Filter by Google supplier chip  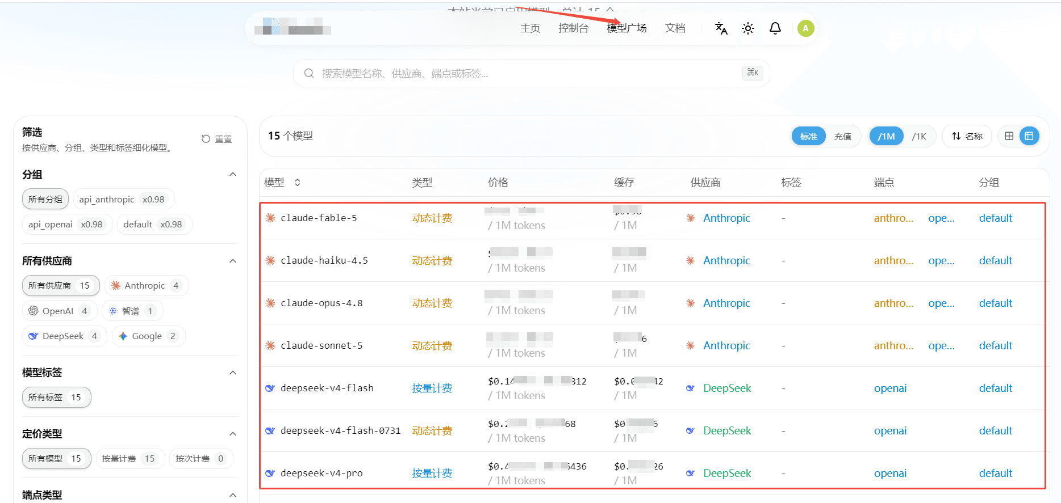click(149, 336)
